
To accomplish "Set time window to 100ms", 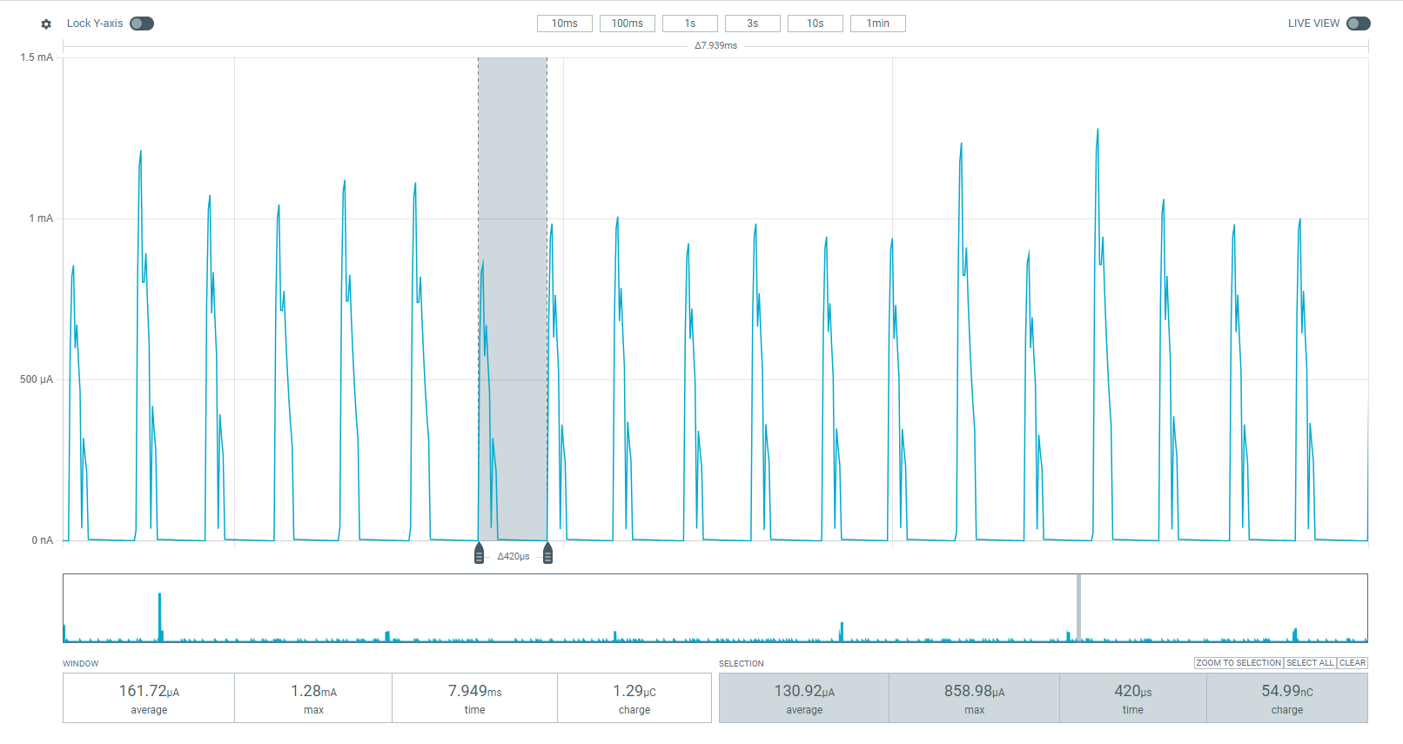I will 627,23.
